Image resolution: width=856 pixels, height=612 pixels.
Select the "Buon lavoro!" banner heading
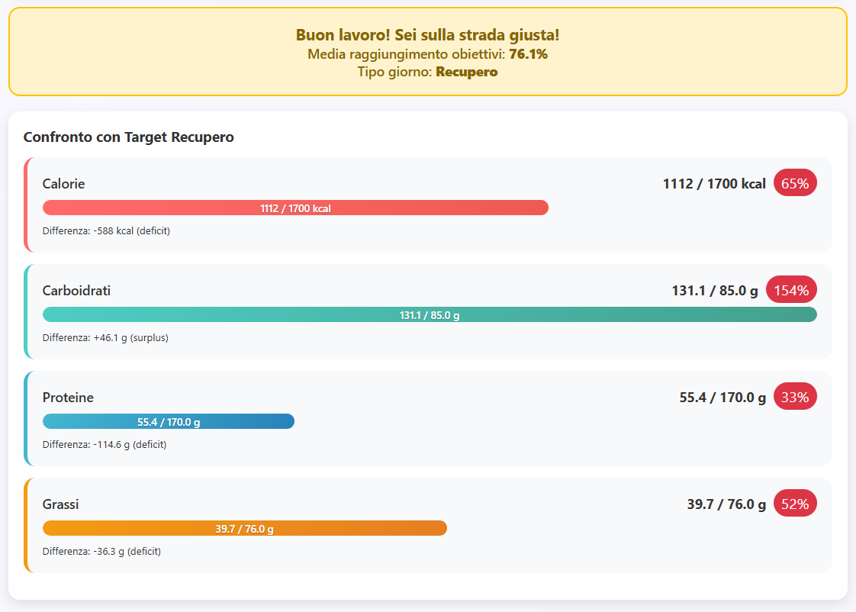427,35
